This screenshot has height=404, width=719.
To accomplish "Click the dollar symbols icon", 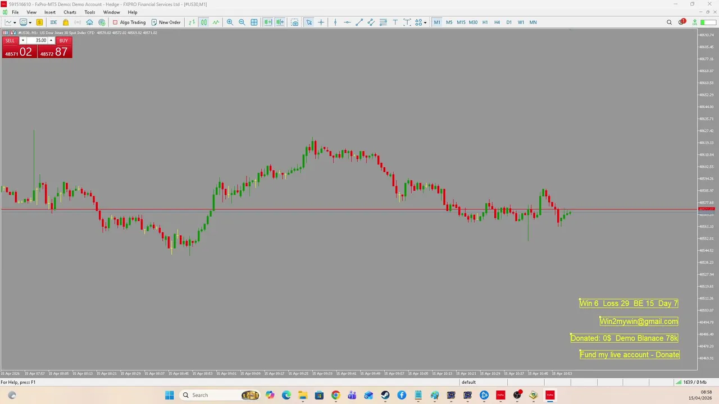I will [39, 22].
